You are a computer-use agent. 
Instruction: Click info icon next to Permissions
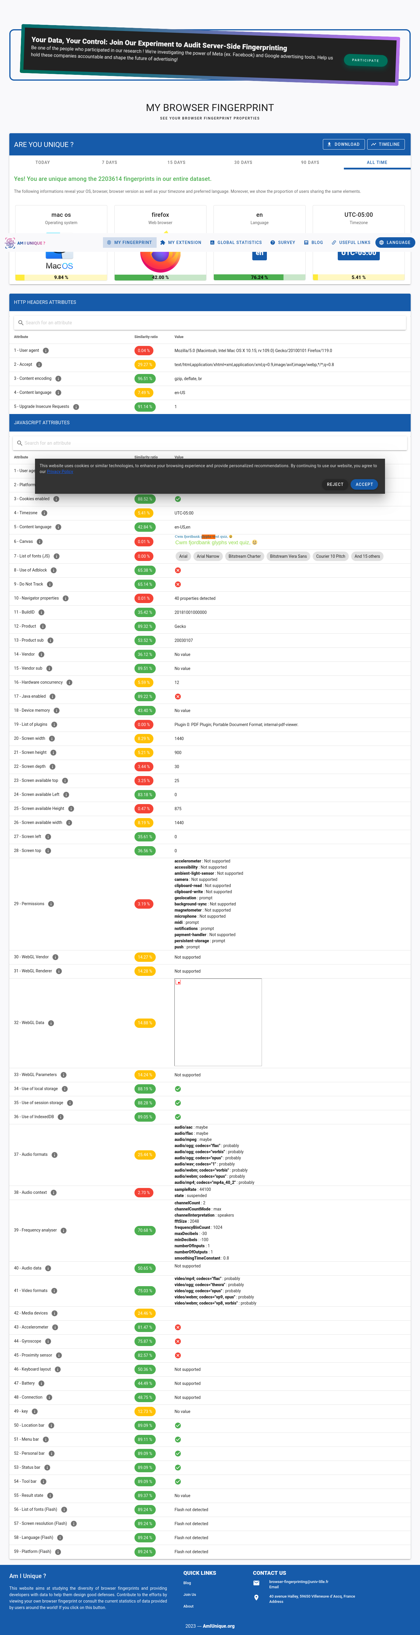click(51, 904)
